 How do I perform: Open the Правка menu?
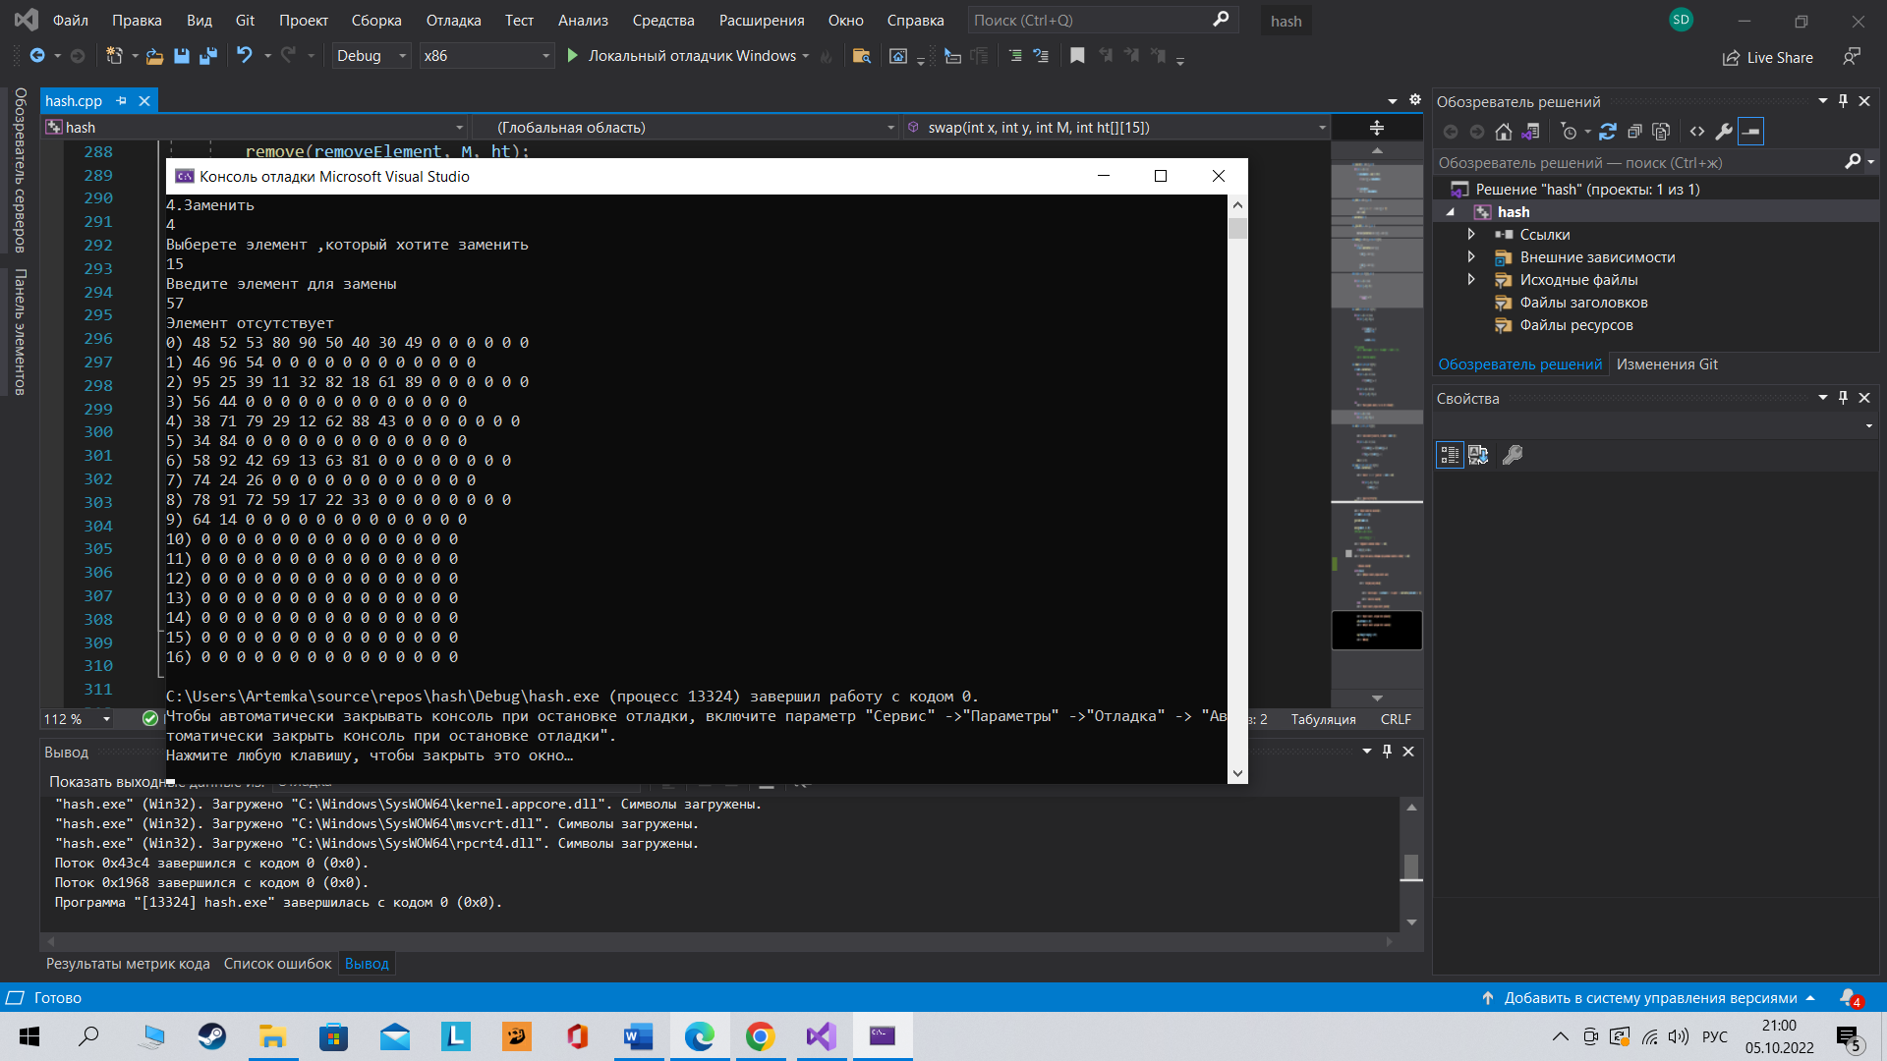[x=137, y=21]
